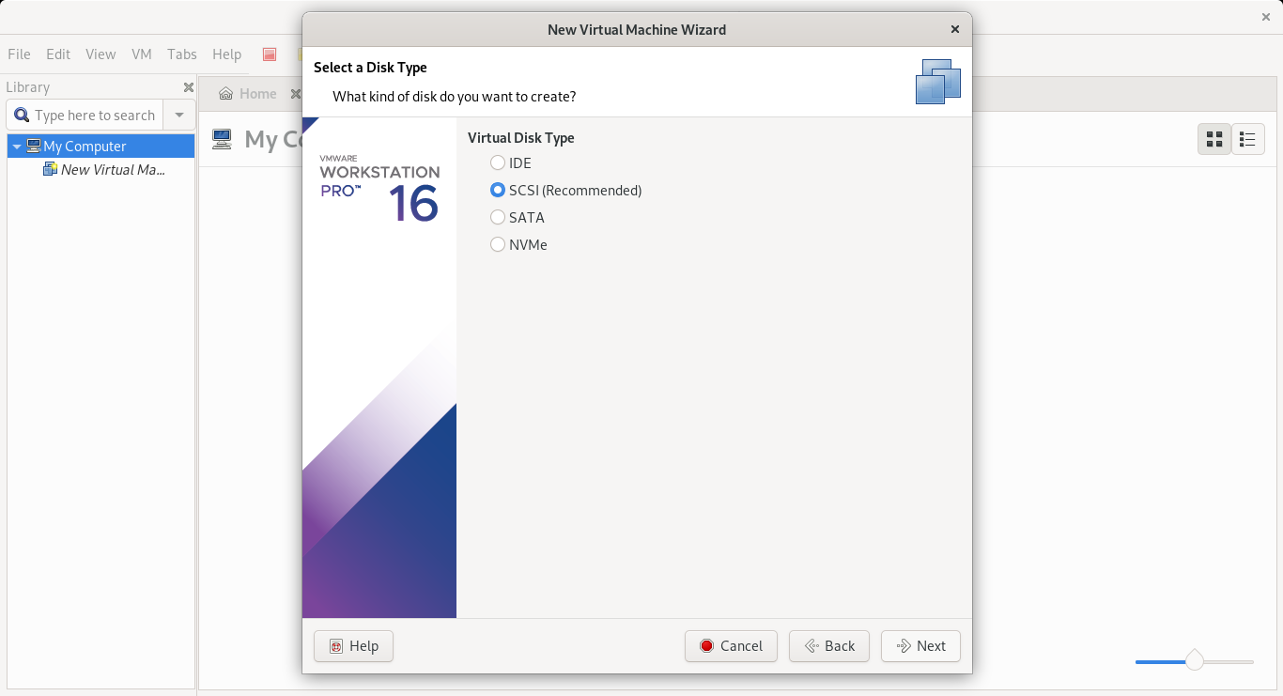Close the Home tab
The image size is (1283, 696).
(295, 94)
